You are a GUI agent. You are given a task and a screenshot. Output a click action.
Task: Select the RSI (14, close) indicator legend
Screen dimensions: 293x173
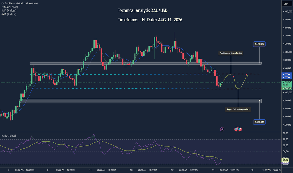click(8, 136)
